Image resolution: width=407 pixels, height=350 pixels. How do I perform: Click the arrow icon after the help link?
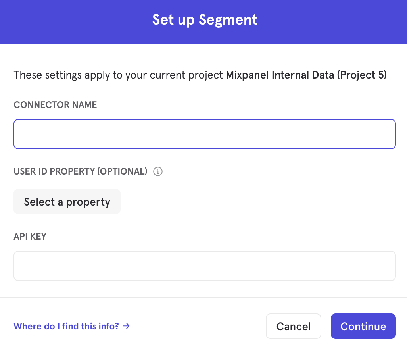(x=126, y=326)
